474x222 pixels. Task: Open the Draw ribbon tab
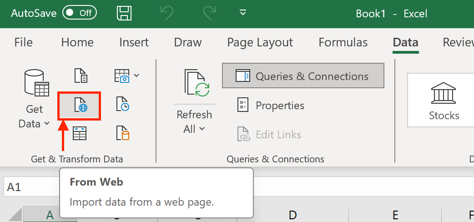188,42
